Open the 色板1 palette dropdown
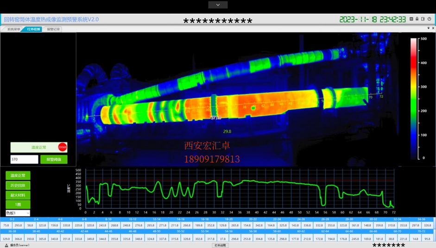 click(18, 213)
